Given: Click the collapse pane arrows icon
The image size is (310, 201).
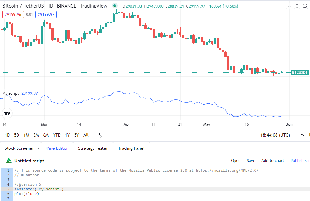Looking at the screenshot, I should tap(297, 6).
